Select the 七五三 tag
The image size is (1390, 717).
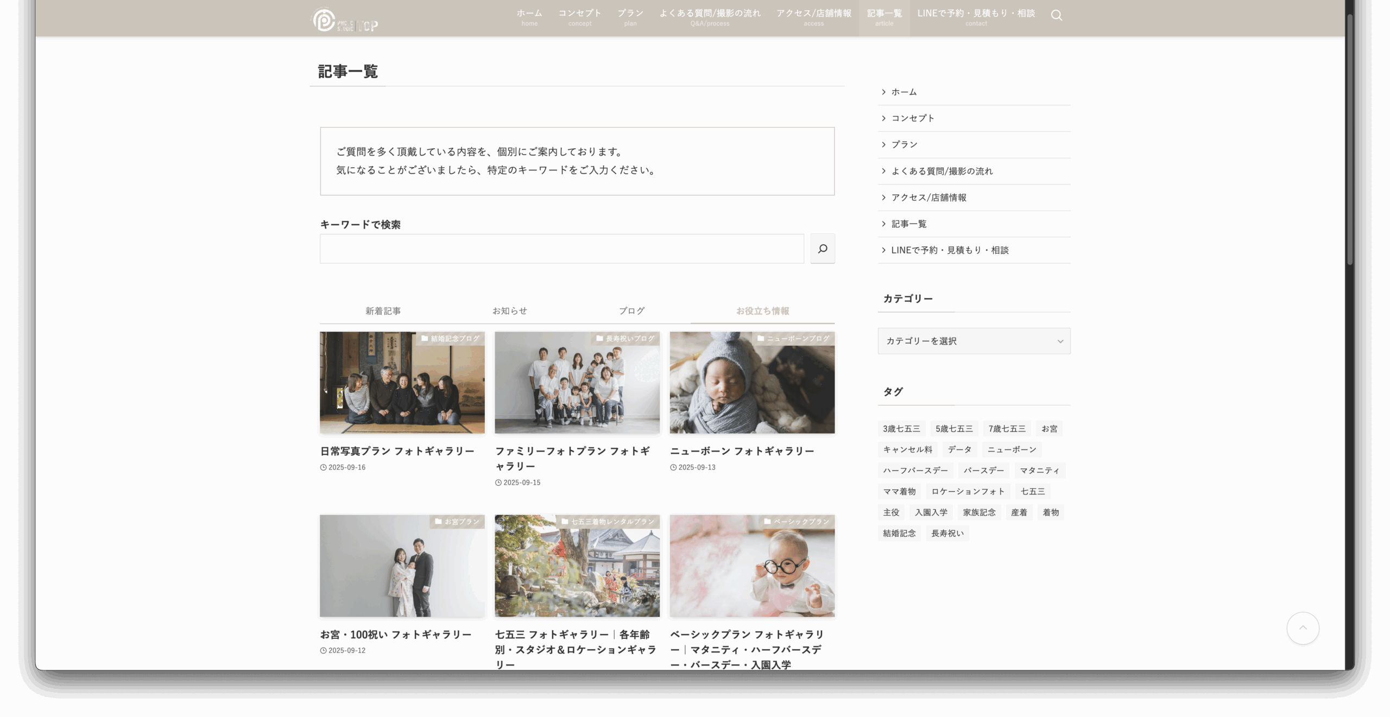1033,491
